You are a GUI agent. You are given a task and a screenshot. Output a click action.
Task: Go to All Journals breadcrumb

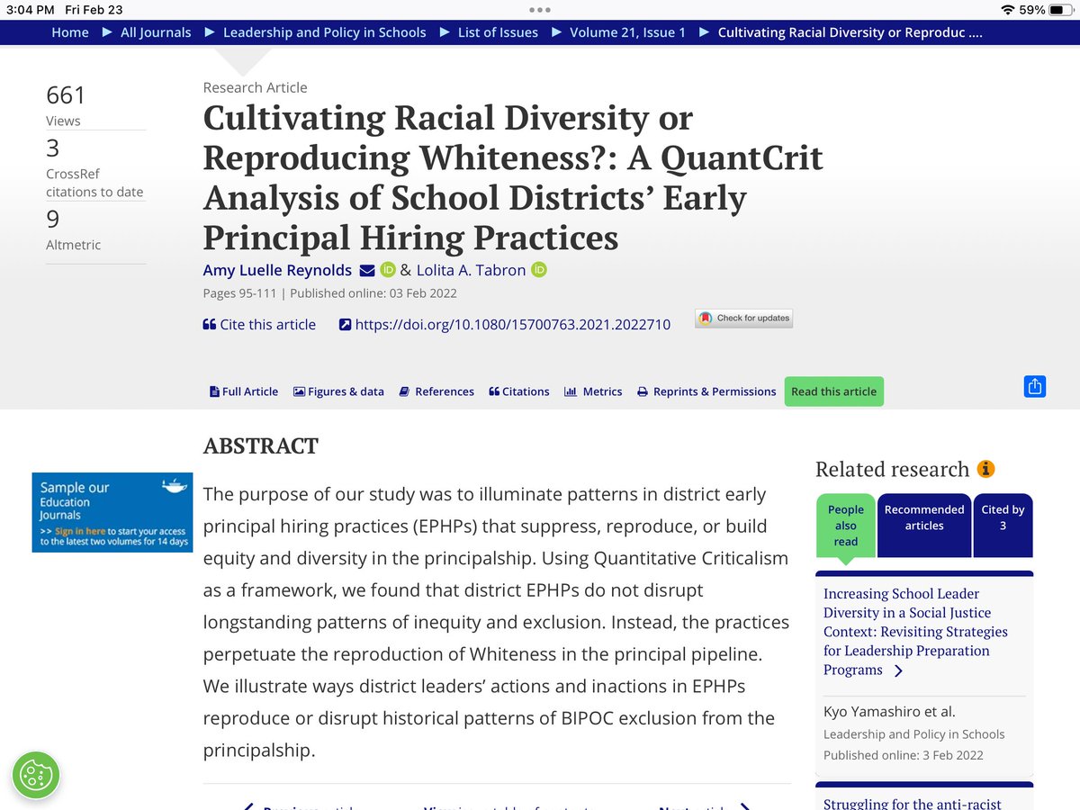click(156, 32)
